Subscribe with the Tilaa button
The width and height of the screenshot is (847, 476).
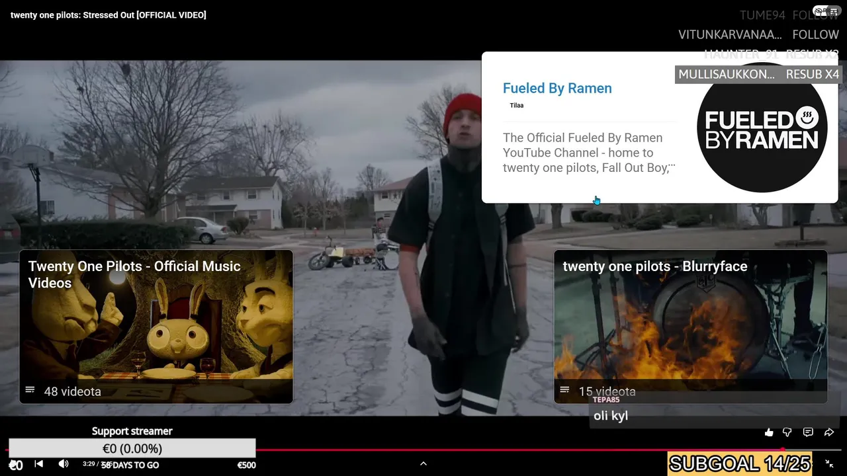click(x=517, y=105)
